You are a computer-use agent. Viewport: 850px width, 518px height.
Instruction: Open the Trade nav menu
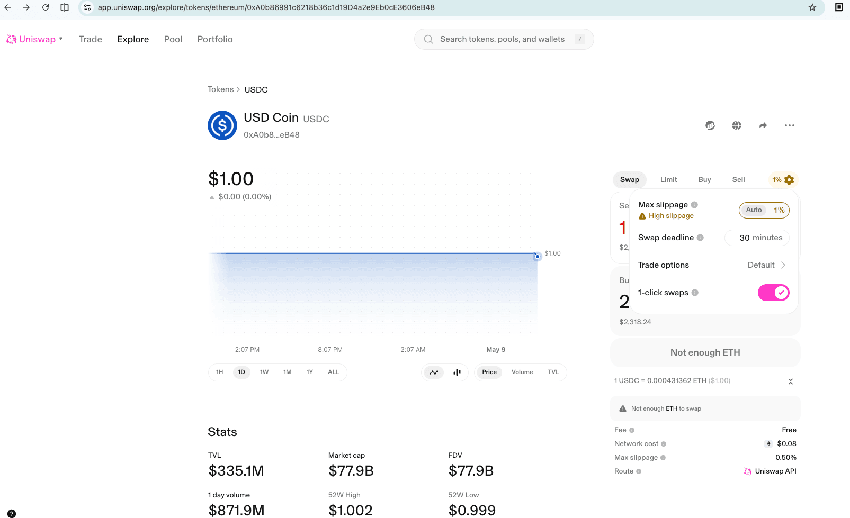click(x=91, y=39)
